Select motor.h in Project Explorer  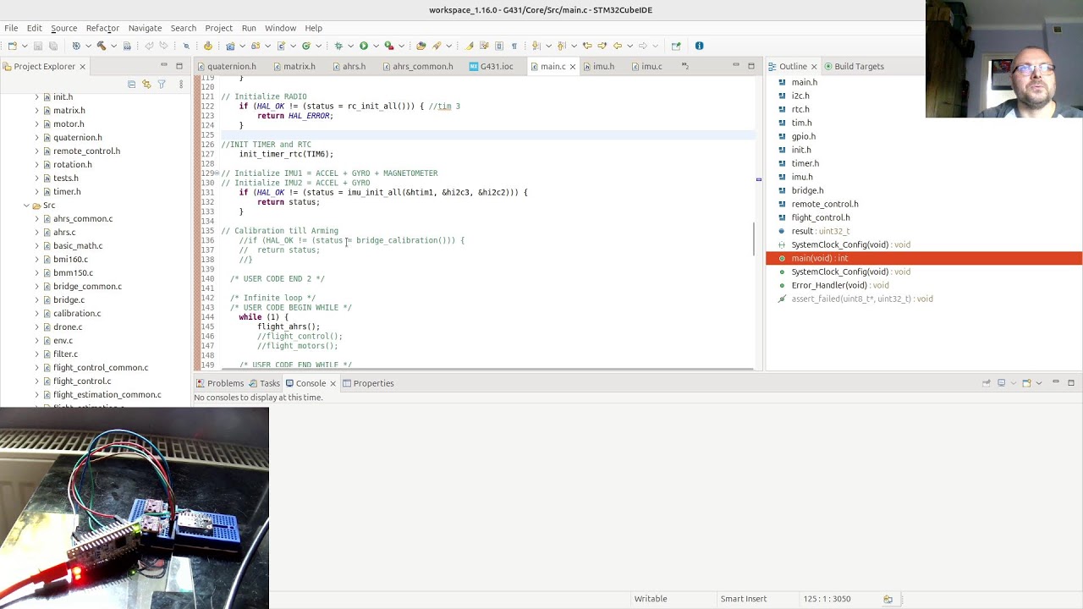click(x=69, y=124)
